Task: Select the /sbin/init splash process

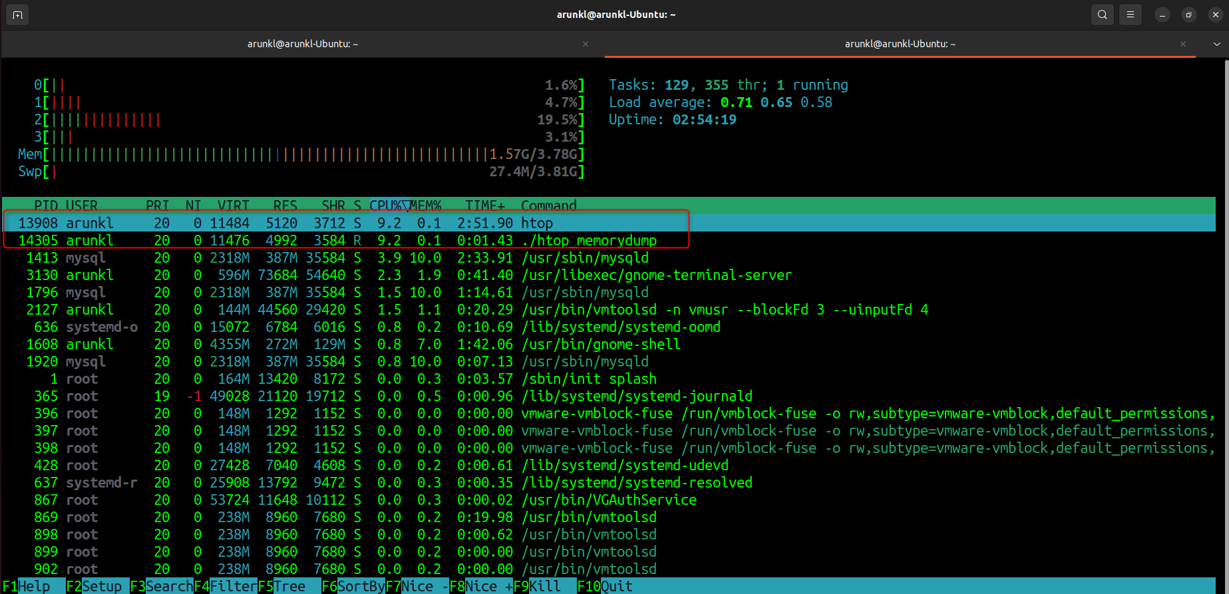Action: pos(609,378)
